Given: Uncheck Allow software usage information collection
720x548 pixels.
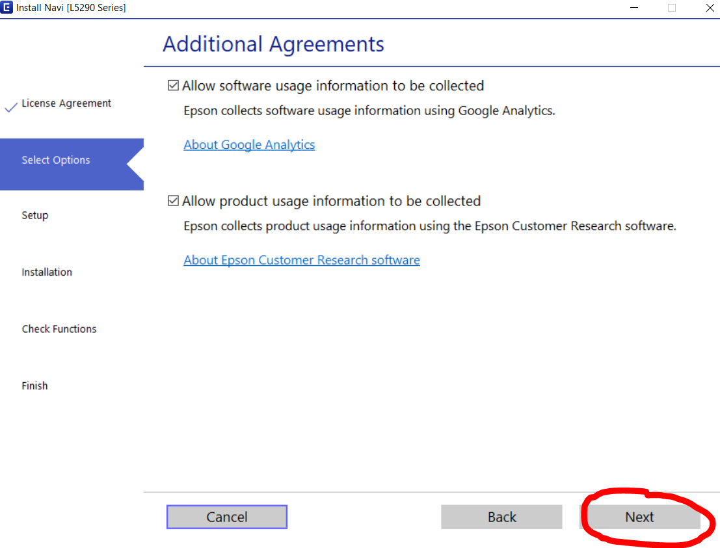Looking at the screenshot, I should click(x=173, y=86).
